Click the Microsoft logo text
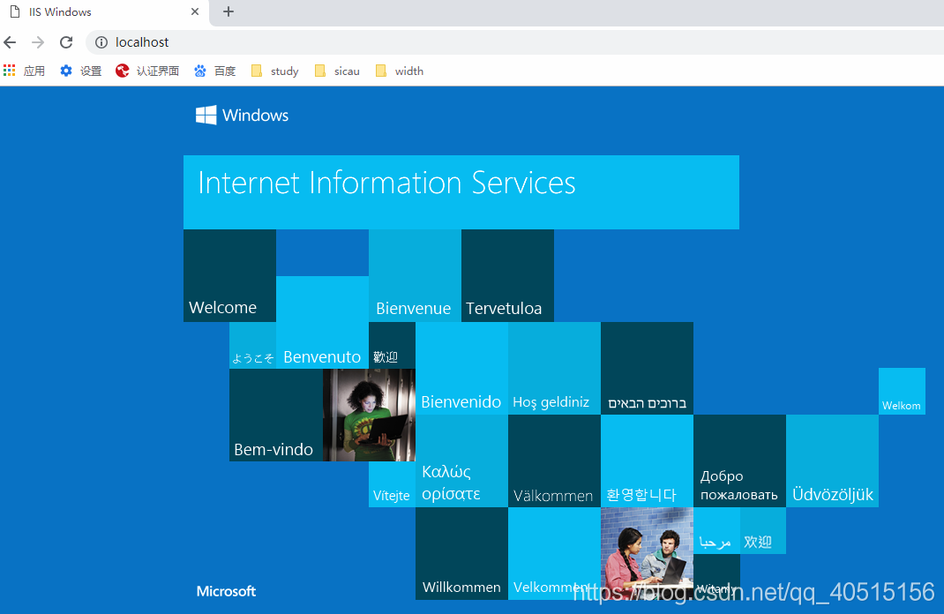This screenshot has height=614, width=944. tap(227, 591)
